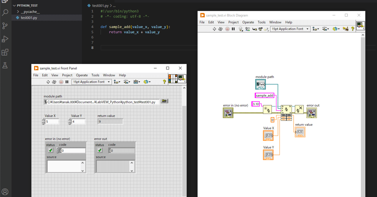The width and height of the screenshot is (377, 197).
Task: Click the Clean Up Diagram broom icon
Action: (345, 29)
